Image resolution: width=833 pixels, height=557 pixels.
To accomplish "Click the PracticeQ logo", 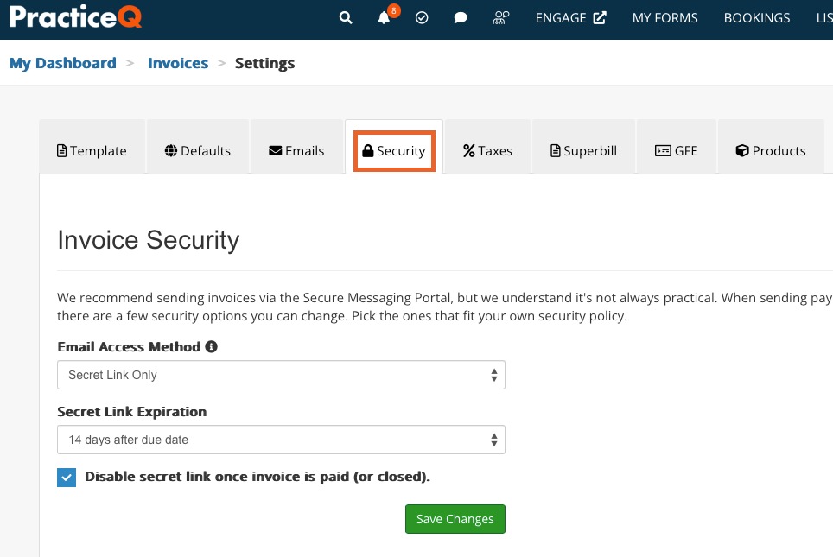I will point(75,16).
